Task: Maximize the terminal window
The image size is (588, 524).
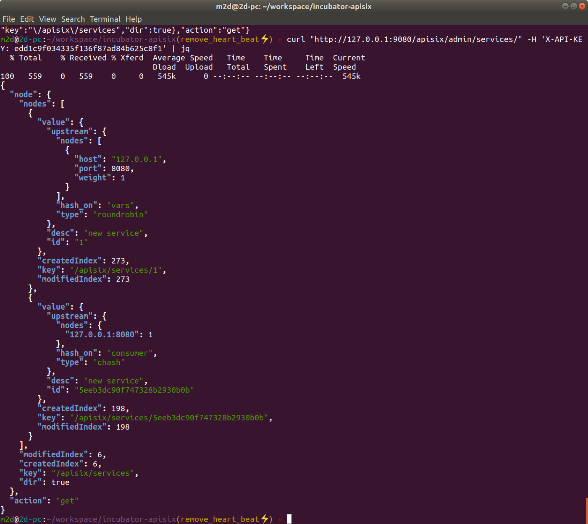Action: [x=573, y=6]
